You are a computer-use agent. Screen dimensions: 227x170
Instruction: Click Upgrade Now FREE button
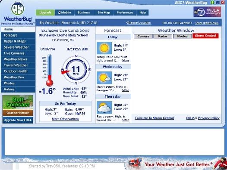18,120
